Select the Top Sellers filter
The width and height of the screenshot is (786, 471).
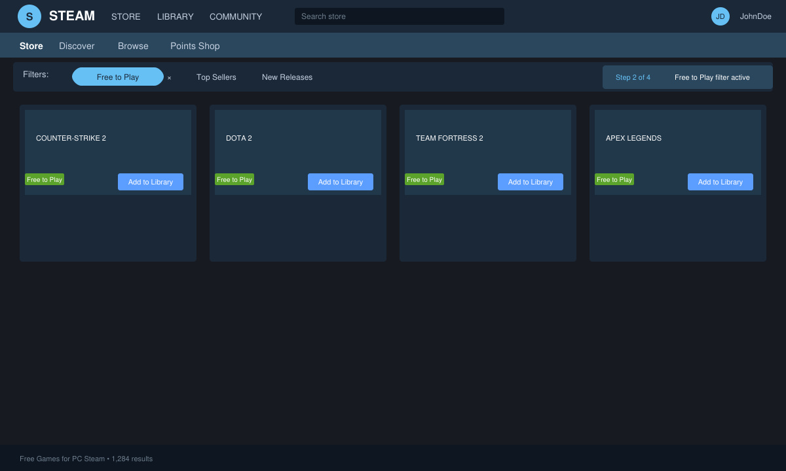pos(216,77)
